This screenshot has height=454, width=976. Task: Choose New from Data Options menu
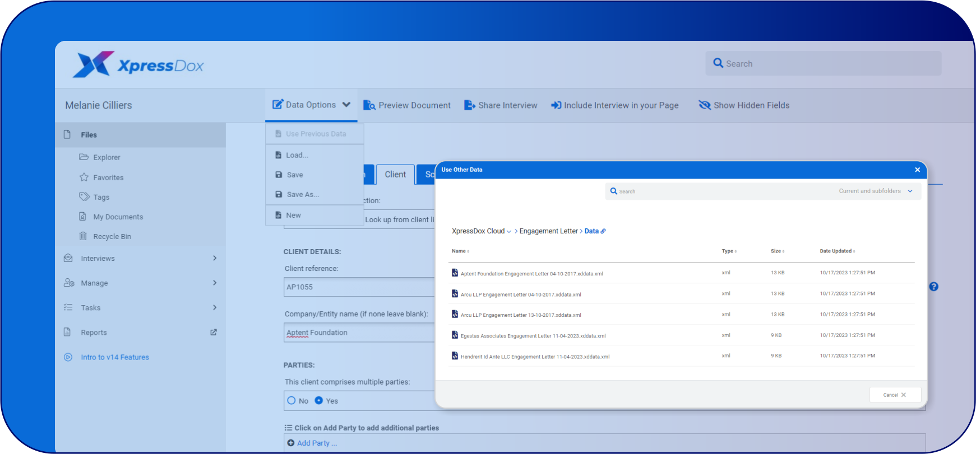[x=314, y=215]
